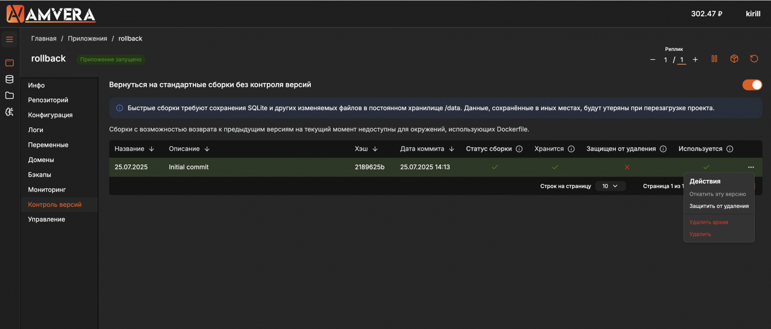
Task: Click the minus button to reduce replicas
Action: tap(652, 60)
